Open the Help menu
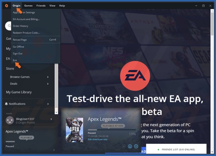The image size is (216, 156). point(62,6)
